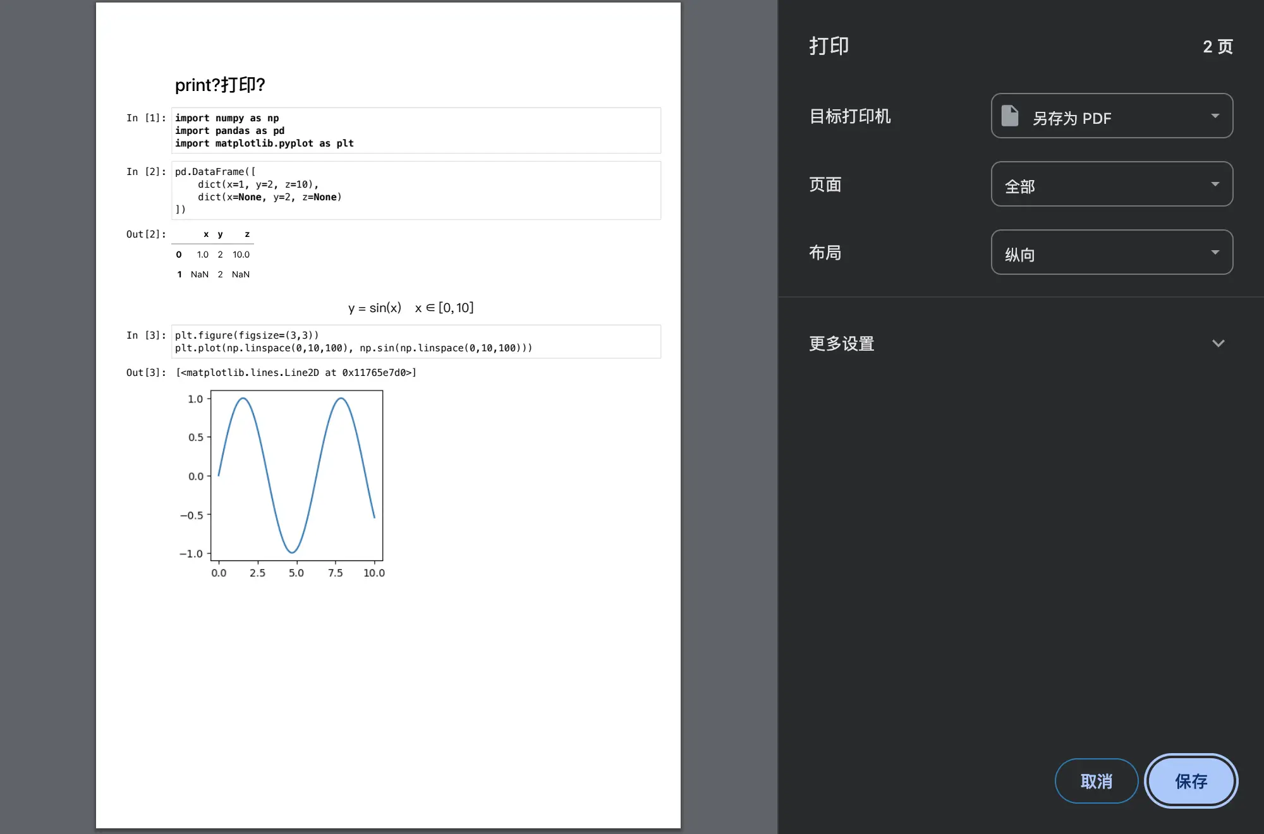Click the plt.figure code cell
1264x834 pixels.
(x=415, y=342)
